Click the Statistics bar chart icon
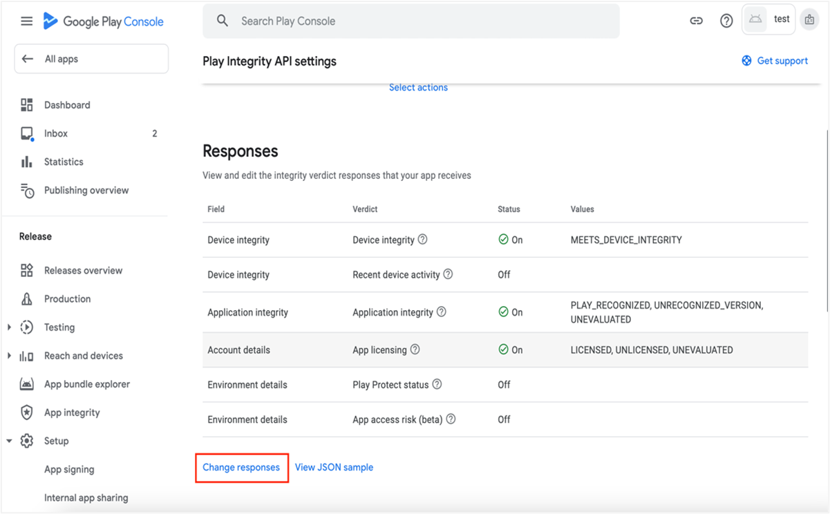Image resolution: width=830 pixels, height=514 pixels. [27, 162]
